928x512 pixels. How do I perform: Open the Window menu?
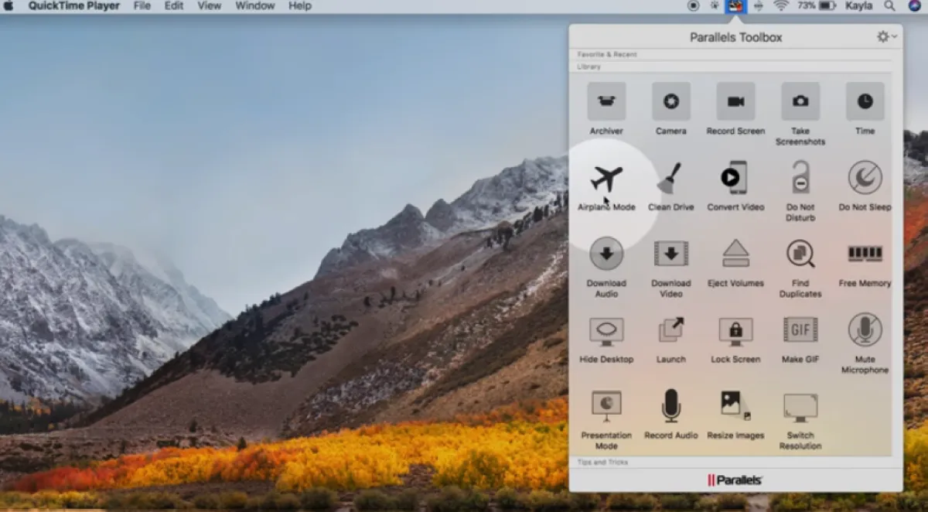coord(254,6)
